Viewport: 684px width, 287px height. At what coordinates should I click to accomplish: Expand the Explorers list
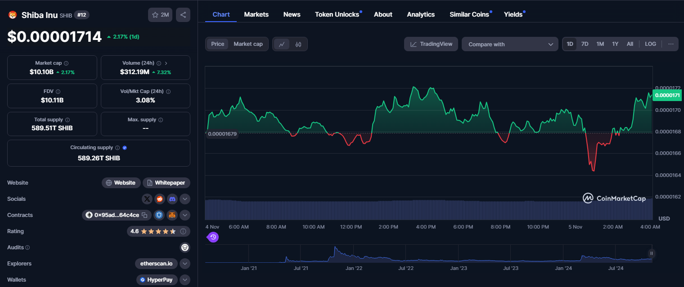[x=185, y=264]
